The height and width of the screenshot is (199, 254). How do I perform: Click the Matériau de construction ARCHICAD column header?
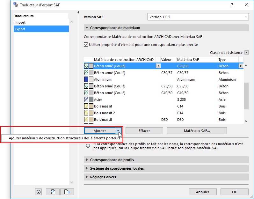124,60
